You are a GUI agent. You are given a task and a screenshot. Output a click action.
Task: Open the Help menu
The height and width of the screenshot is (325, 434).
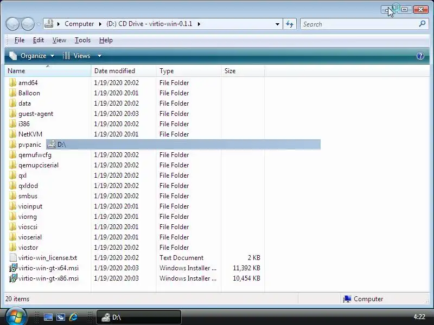[x=106, y=40]
